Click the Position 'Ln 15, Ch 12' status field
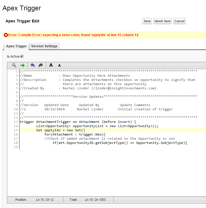This screenshot has width=206, height=208. tap(45, 200)
